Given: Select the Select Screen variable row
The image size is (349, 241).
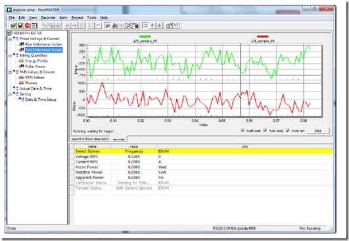Looking at the screenshot, I should point(203,151).
